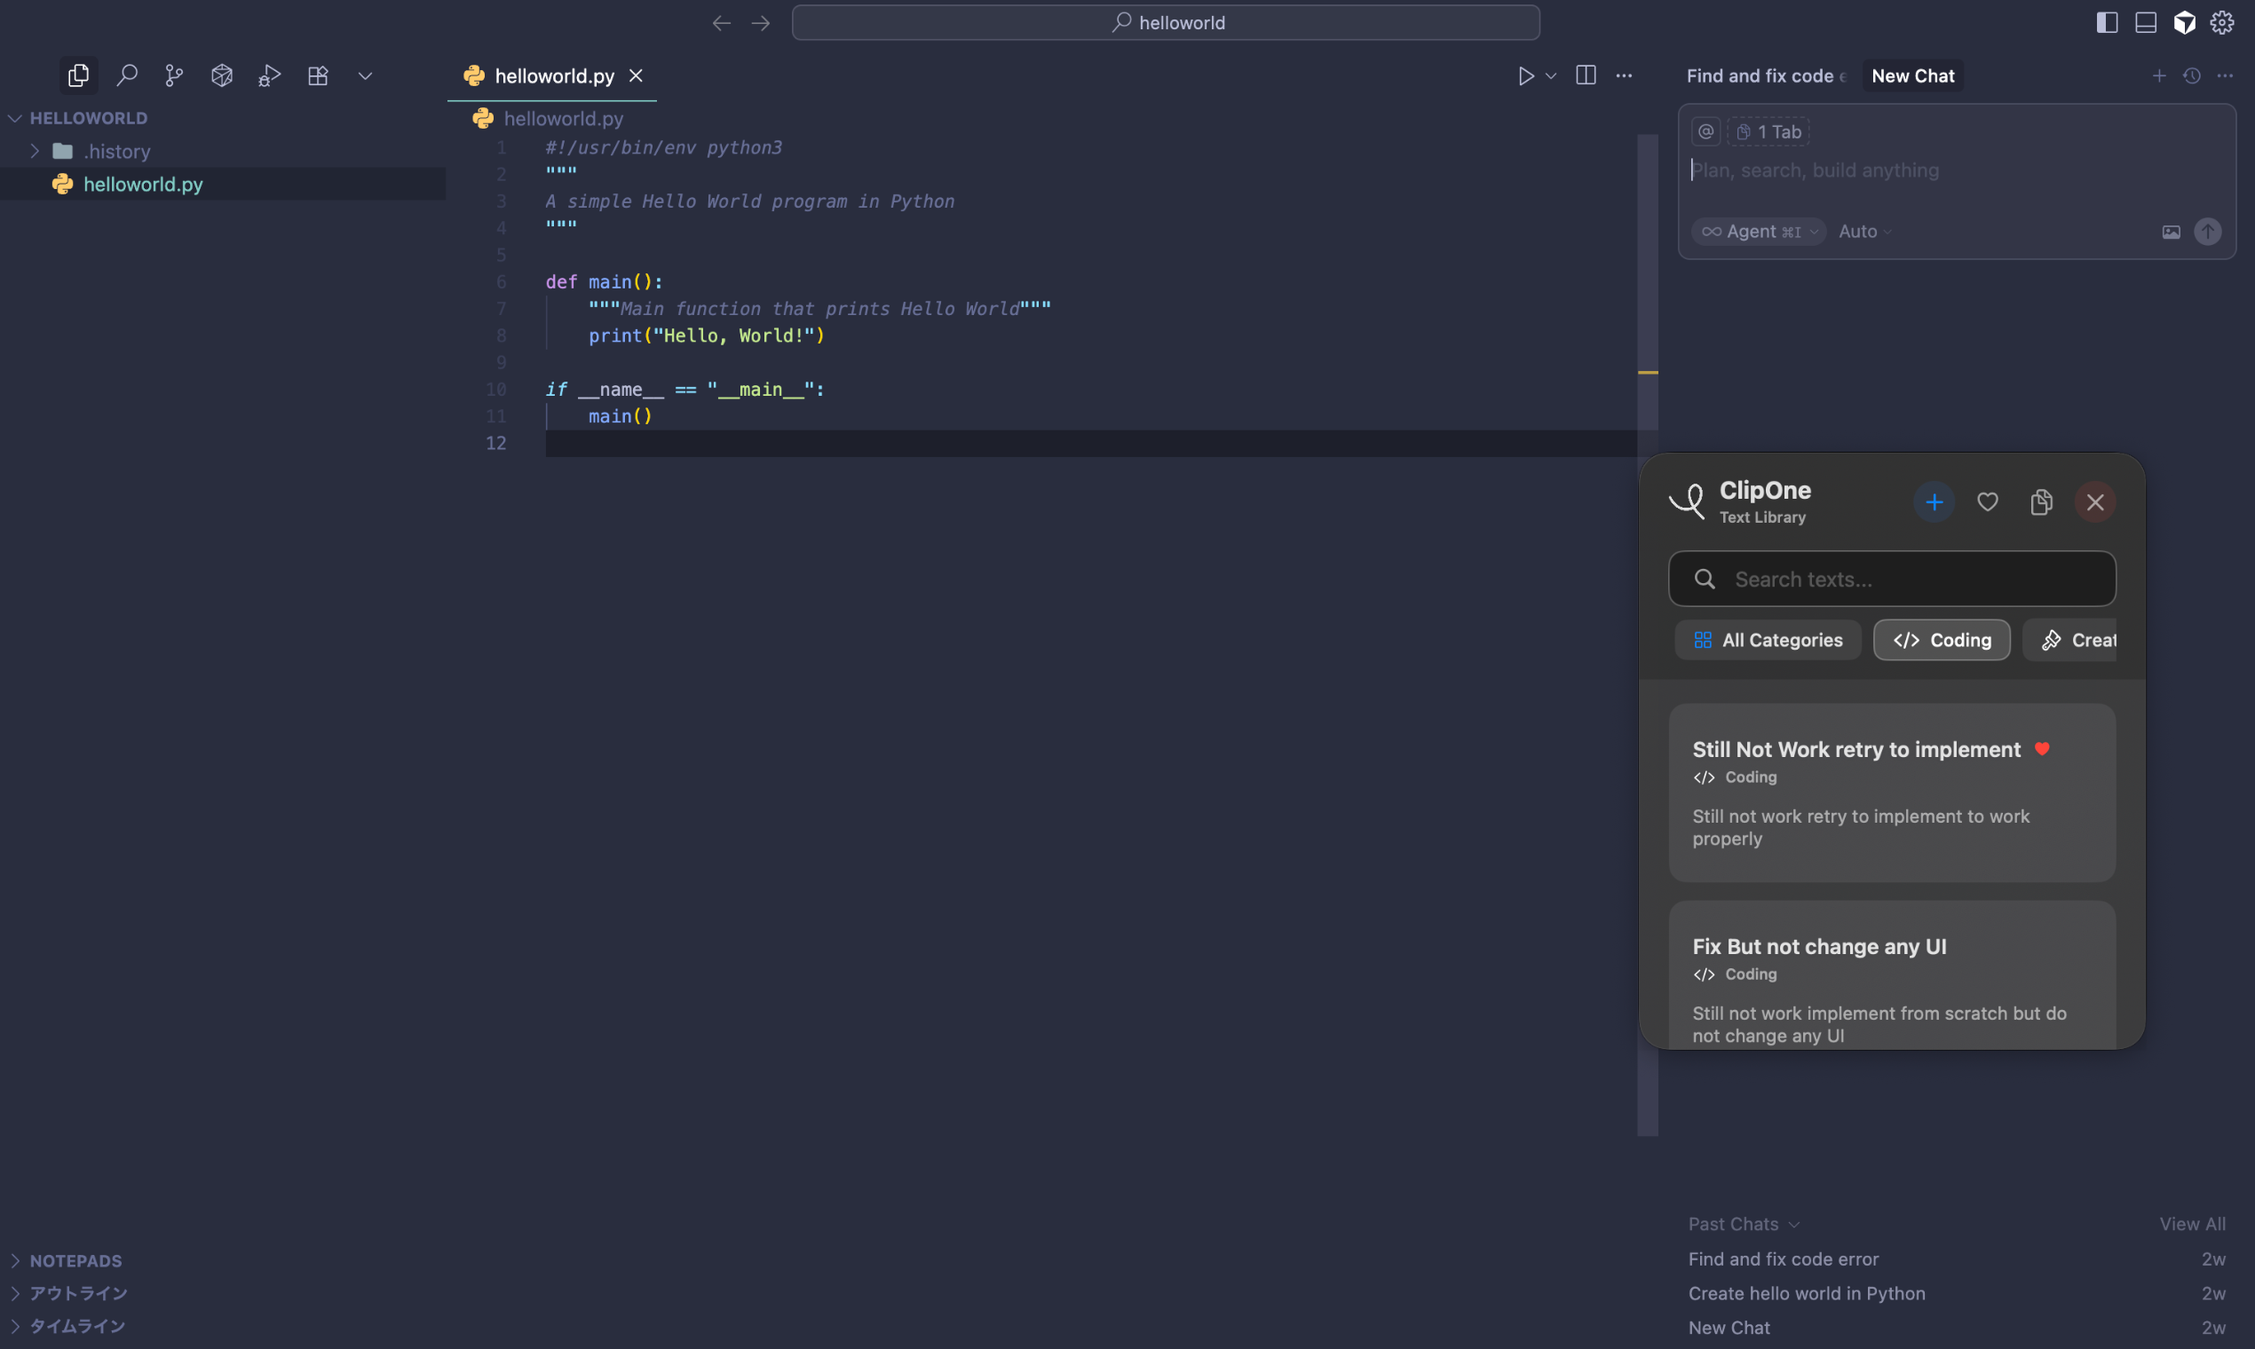The height and width of the screenshot is (1349, 2255).
Task: Click the print("Hello, World!") code line
Action: pos(706,335)
